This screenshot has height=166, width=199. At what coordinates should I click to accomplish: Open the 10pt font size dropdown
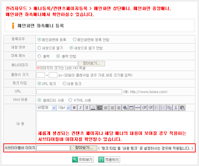64,108
